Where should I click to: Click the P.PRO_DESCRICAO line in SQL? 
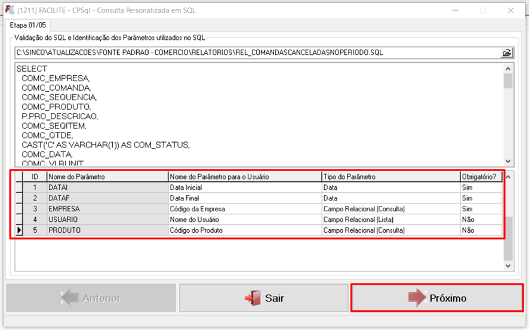[60, 116]
